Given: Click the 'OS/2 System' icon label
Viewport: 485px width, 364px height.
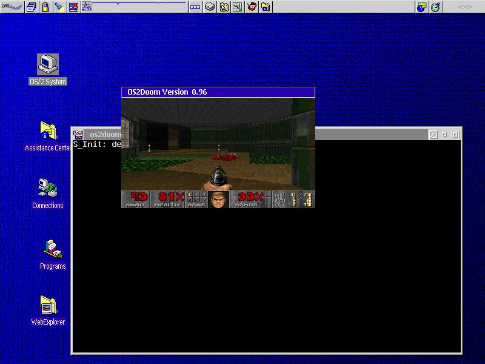Looking at the screenshot, I should click(48, 82).
